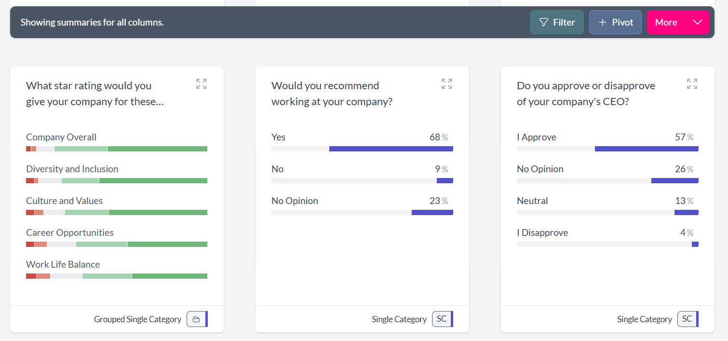Click the funnel icon on Filter
This screenshot has width=728, height=341.
tap(544, 22)
